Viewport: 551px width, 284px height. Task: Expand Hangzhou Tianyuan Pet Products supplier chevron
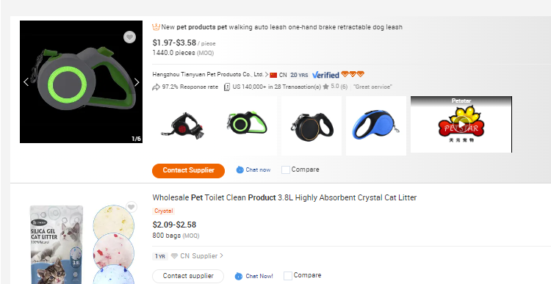[267, 74]
